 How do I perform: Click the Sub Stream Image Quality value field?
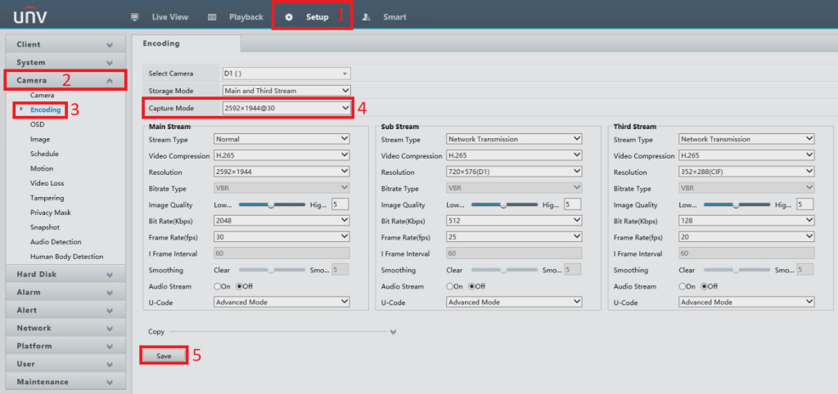570,204
